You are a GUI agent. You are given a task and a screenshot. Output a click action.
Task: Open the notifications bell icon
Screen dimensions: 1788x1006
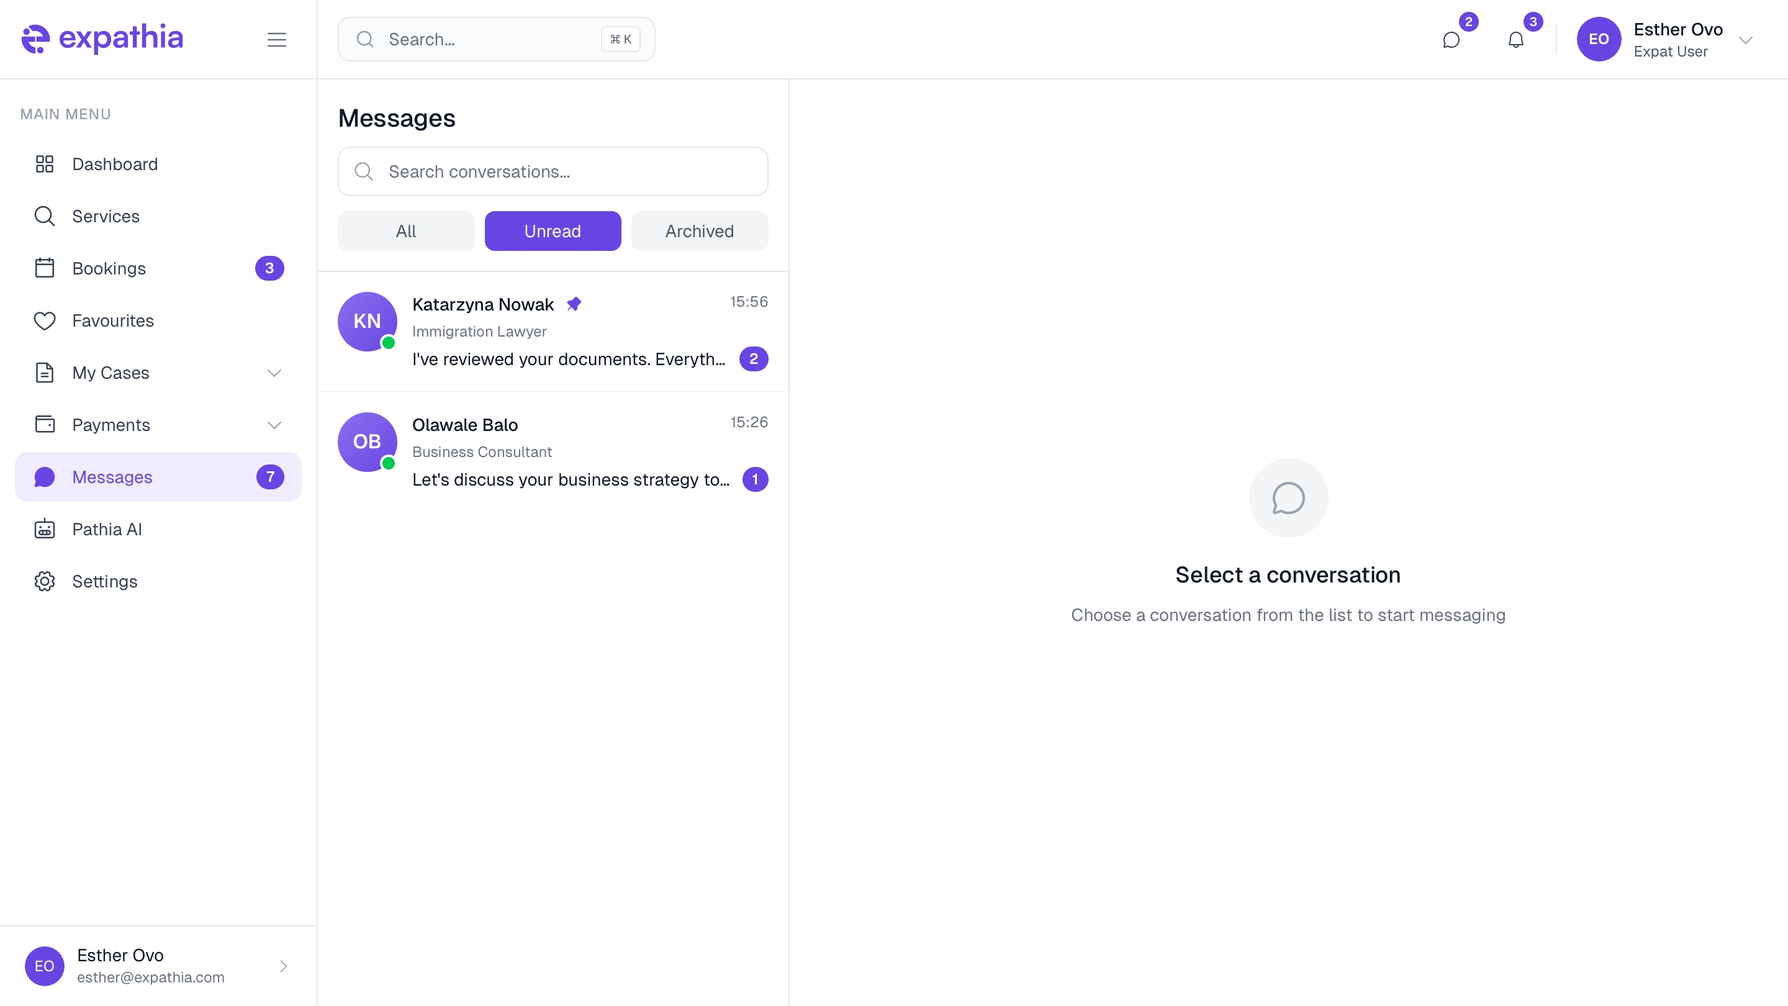pyautogui.click(x=1515, y=40)
